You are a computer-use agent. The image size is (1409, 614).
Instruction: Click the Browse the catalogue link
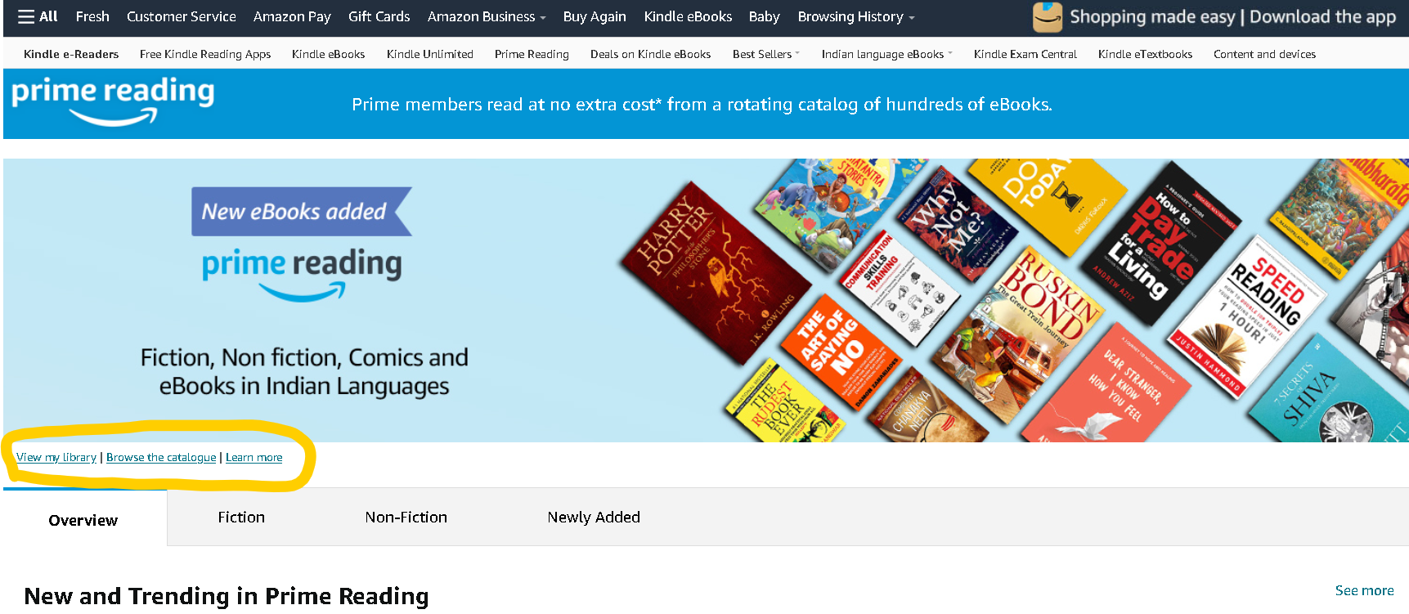(x=161, y=457)
